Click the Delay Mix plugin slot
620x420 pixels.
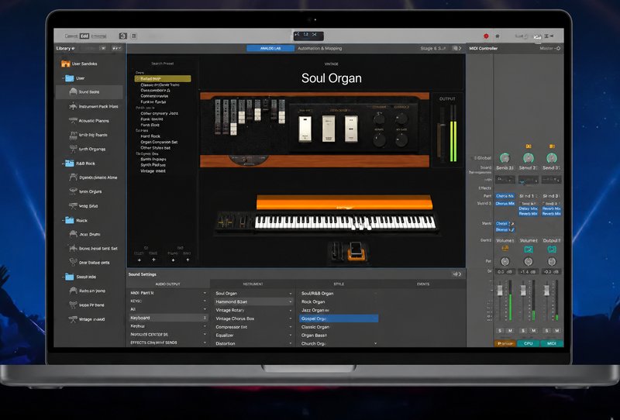pyautogui.click(x=529, y=208)
